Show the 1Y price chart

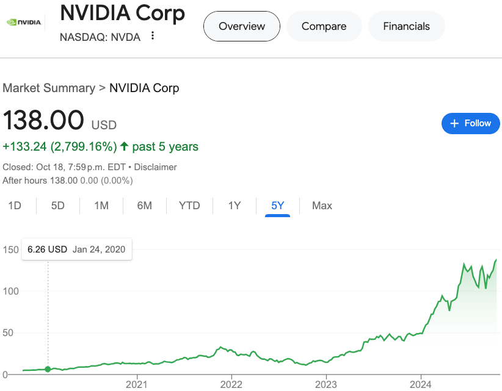click(x=235, y=206)
